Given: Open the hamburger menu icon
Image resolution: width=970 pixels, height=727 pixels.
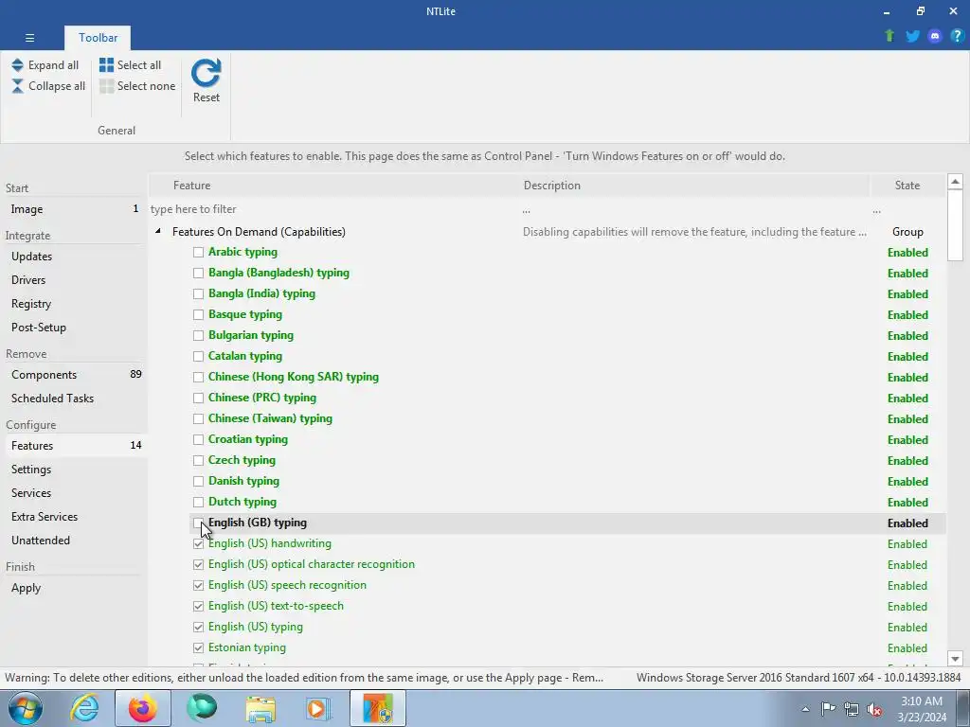Looking at the screenshot, I should tap(29, 38).
